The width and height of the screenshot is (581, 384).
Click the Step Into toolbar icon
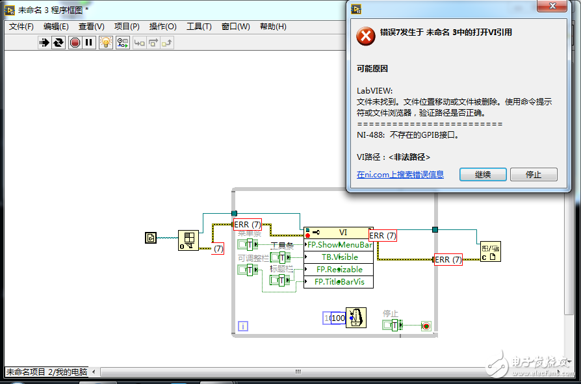[x=139, y=44]
